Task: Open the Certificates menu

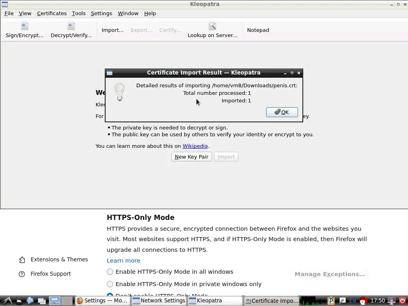Action: [52, 14]
